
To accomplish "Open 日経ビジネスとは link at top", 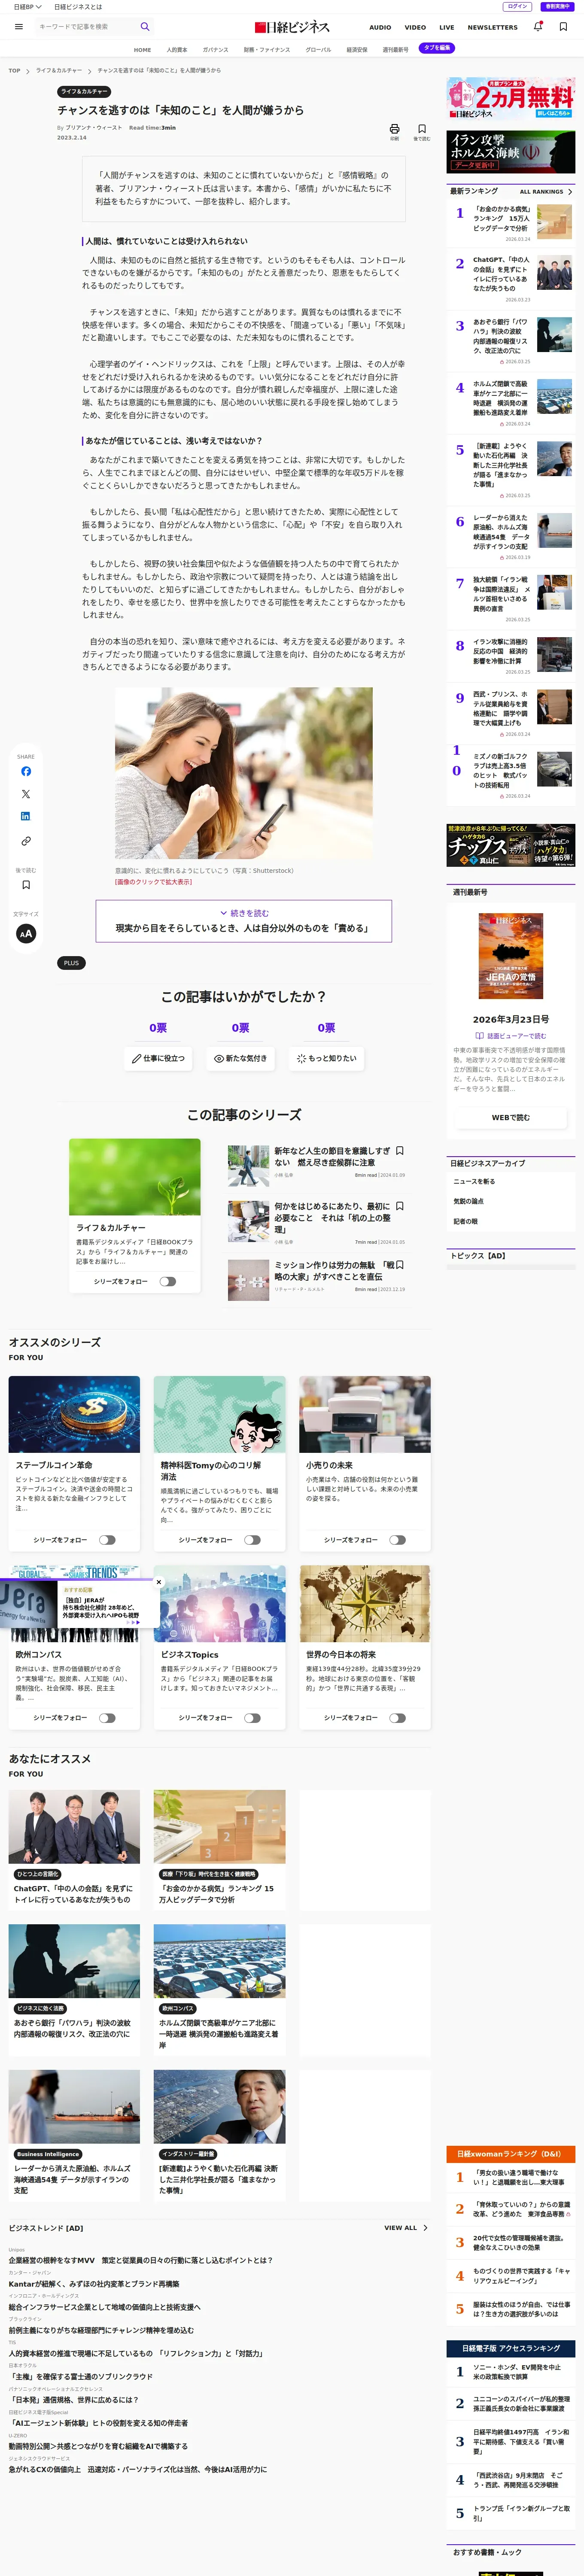I will pyautogui.click(x=78, y=7).
